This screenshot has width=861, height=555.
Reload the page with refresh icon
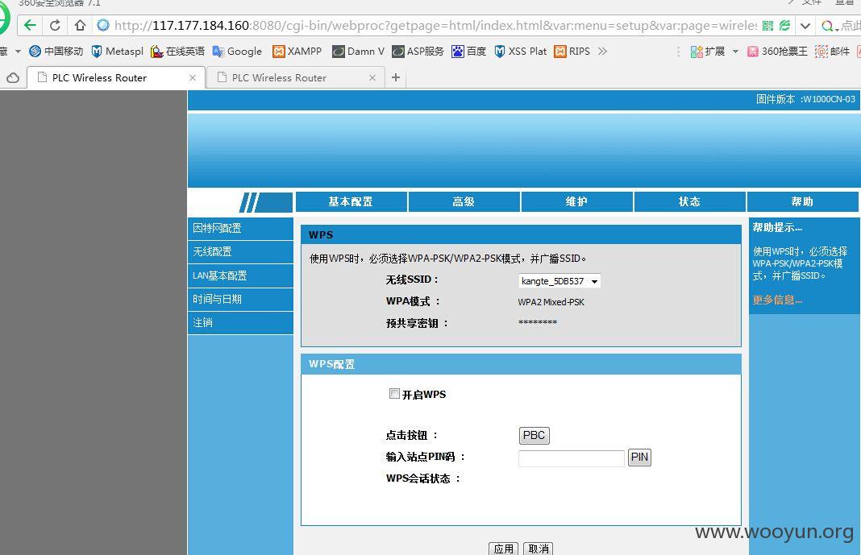(55, 25)
